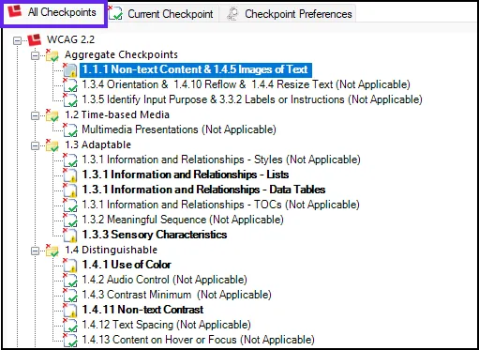Click the 1.2 Time-based Media folder icon
This screenshot has width=479, height=350.
[x=52, y=115]
